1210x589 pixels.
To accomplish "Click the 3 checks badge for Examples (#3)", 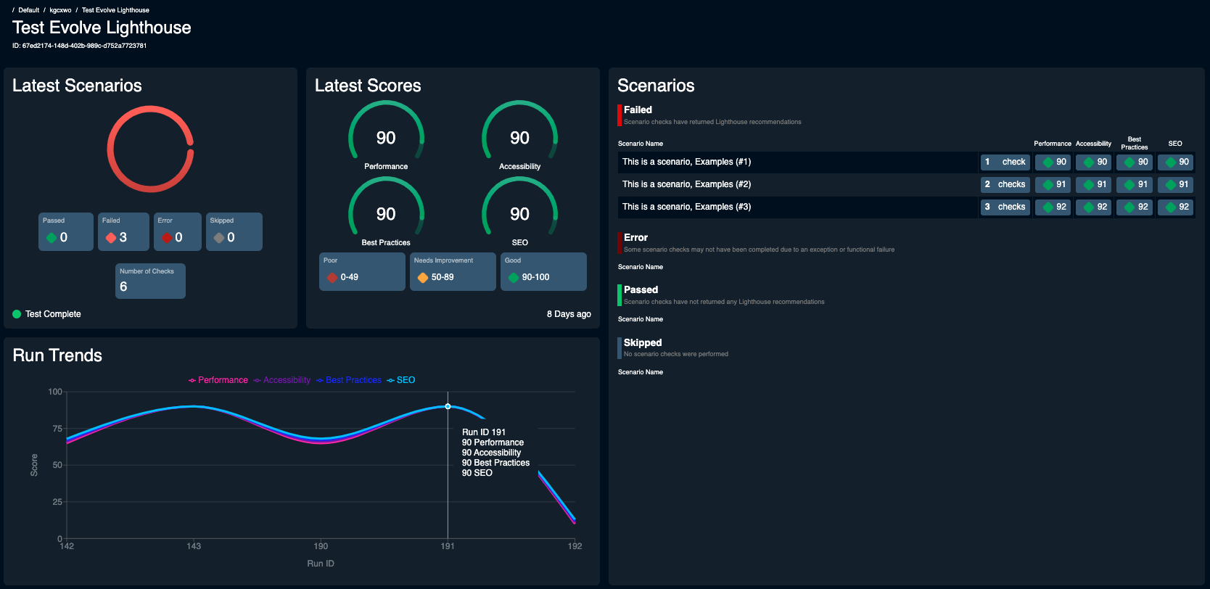I will click(x=1005, y=207).
